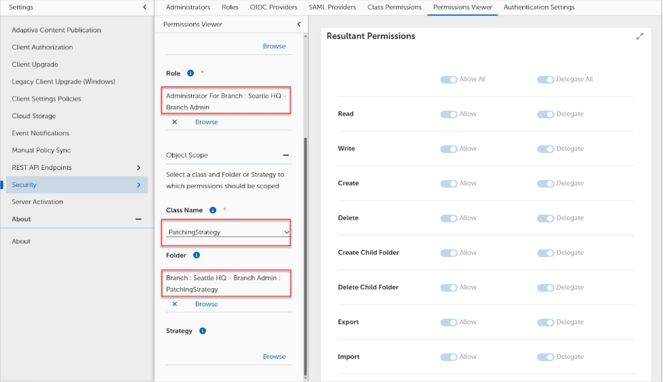Clear the selected Role with X icon
The width and height of the screenshot is (663, 382).
pos(175,122)
